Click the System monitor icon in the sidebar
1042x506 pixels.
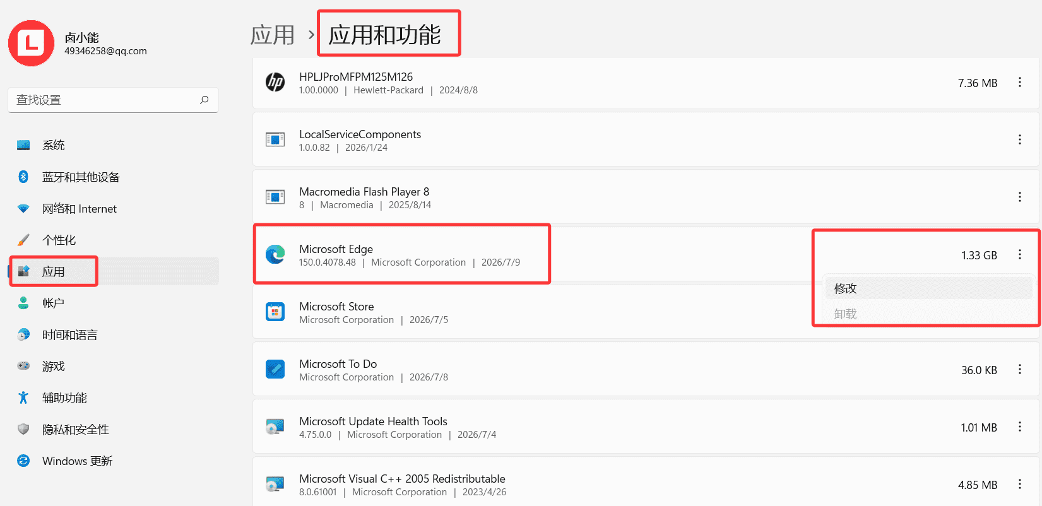coord(23,145)
